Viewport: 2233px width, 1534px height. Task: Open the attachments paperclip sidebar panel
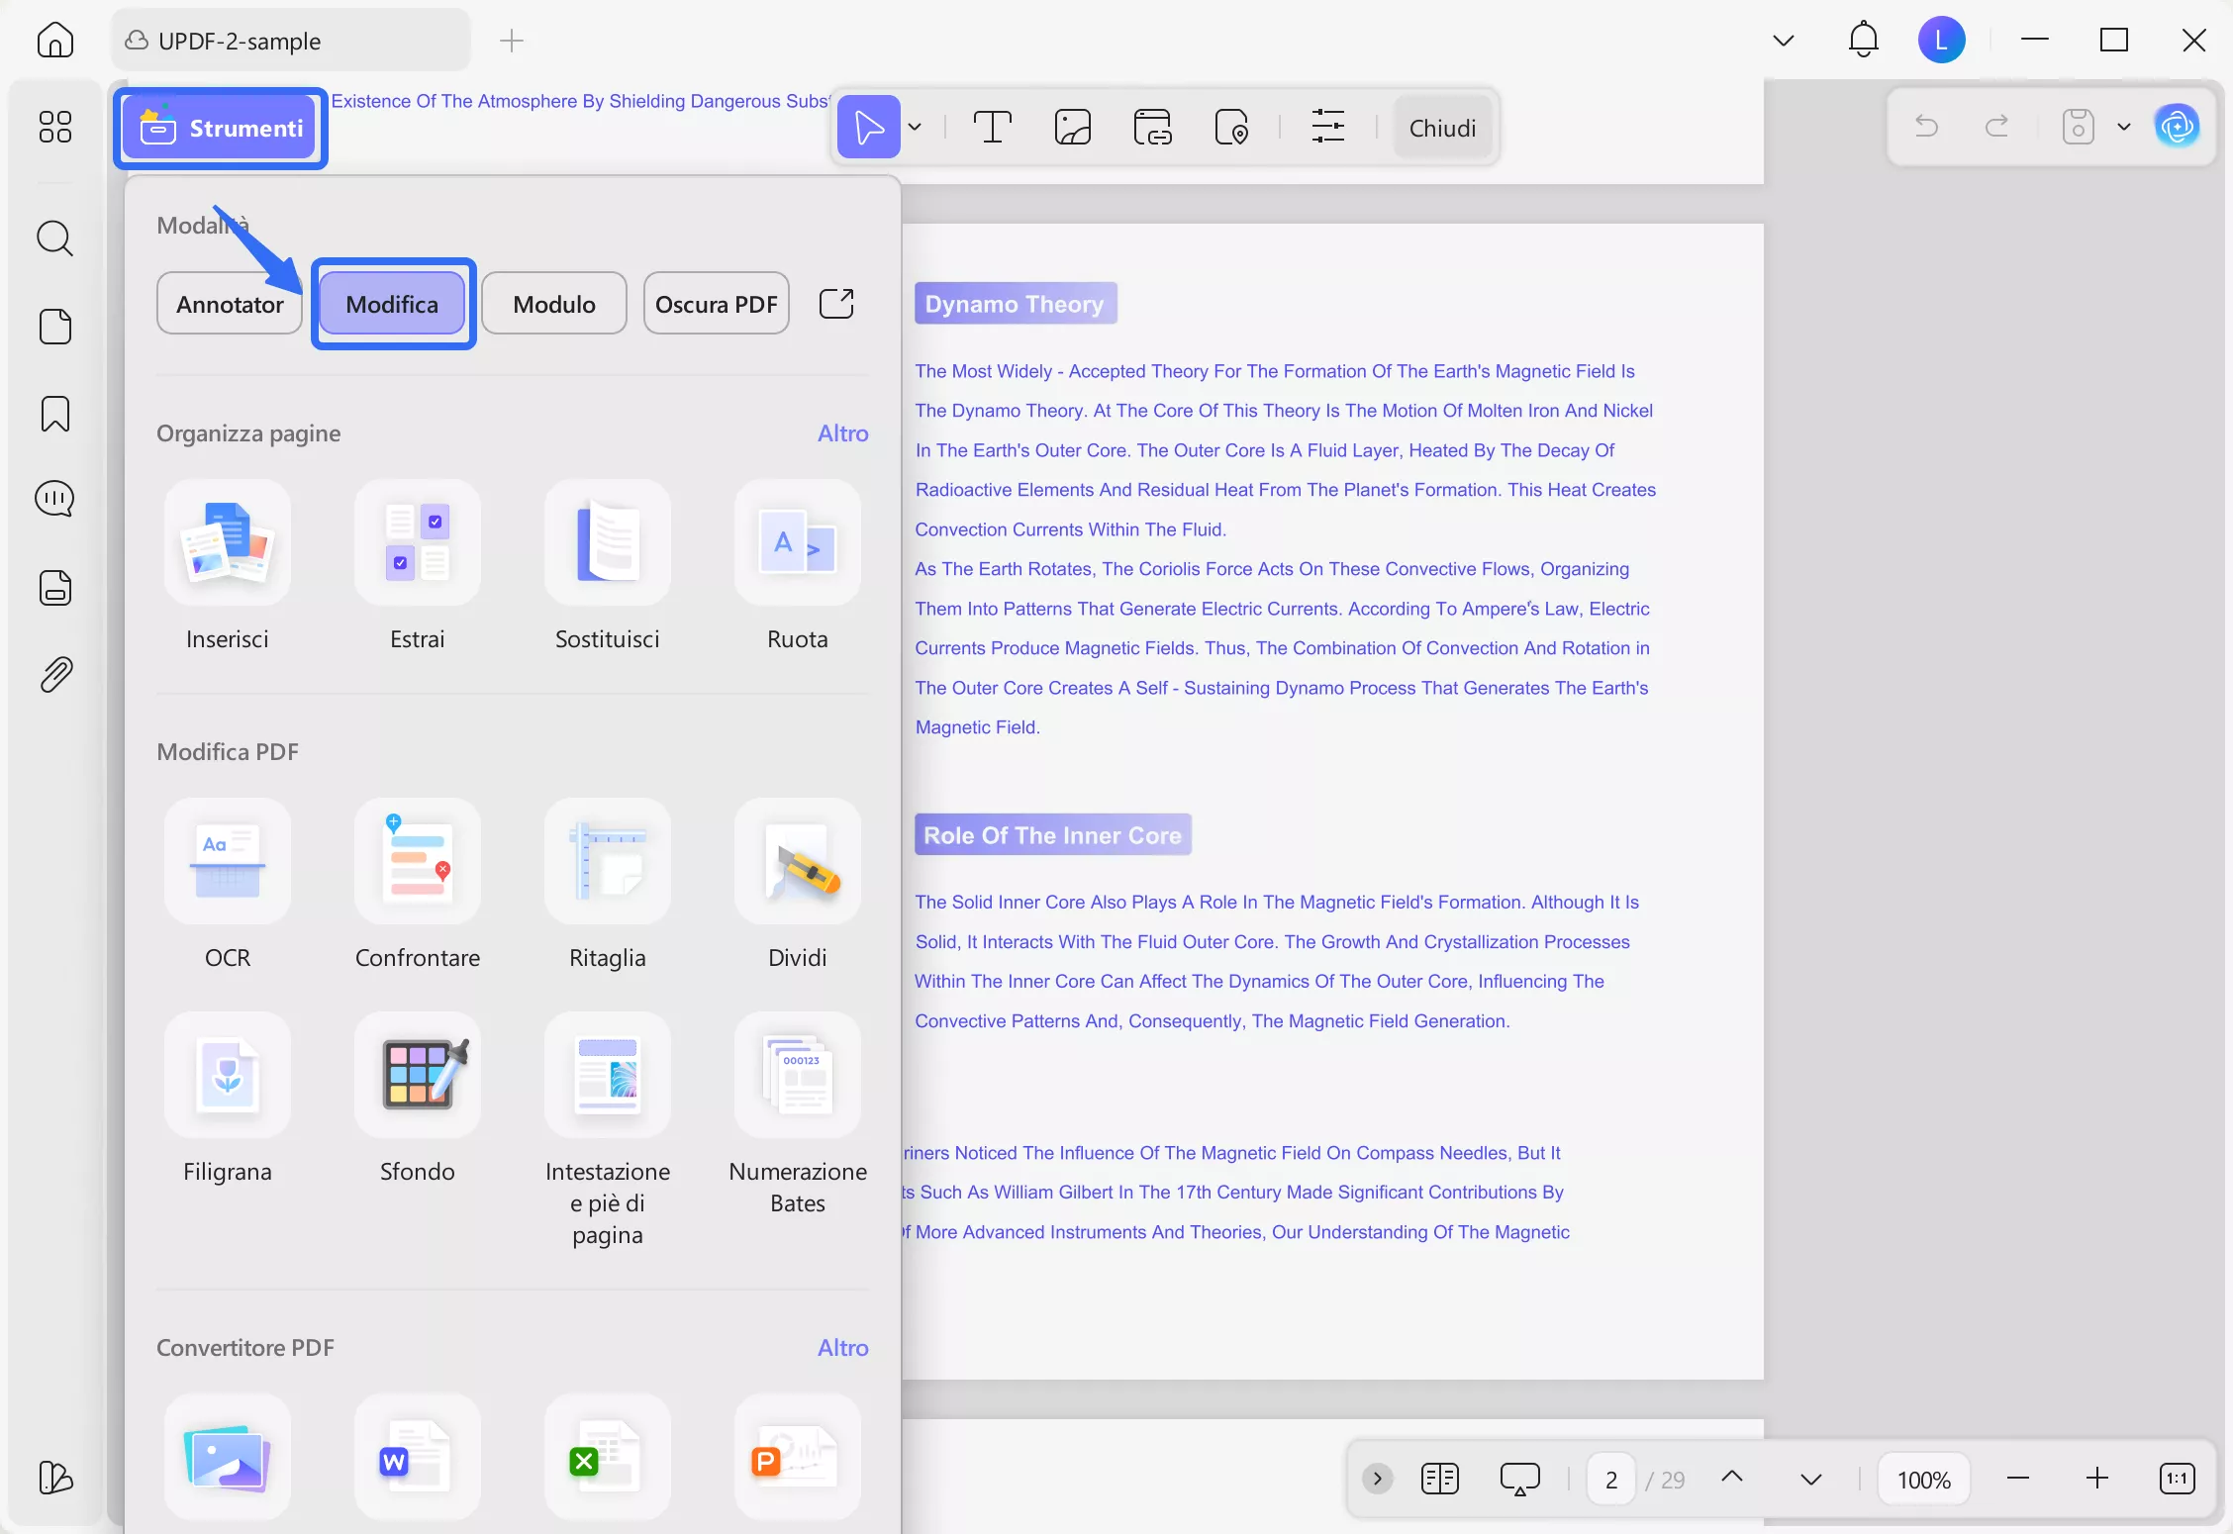tap(55, 675)
